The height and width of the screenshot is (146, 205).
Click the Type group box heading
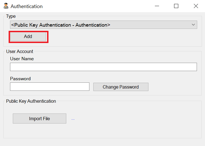[x=11, y=16]
